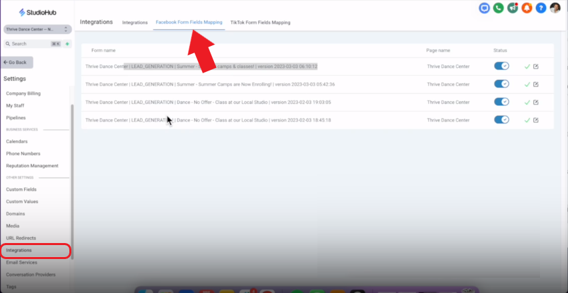
Task: Disable status toggle for version 05:42:36 form
Action: [x=502, y=84]
